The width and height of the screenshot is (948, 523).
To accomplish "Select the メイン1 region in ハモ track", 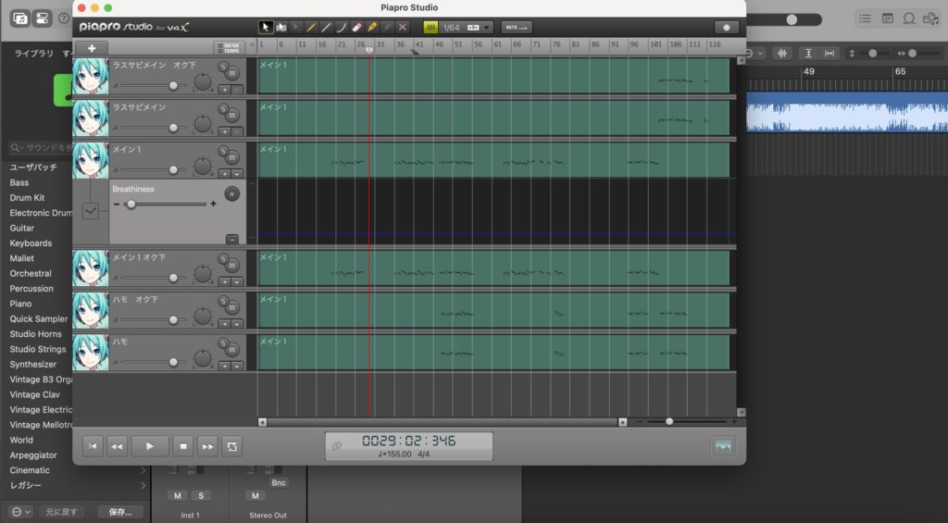I will pos(493,353).
